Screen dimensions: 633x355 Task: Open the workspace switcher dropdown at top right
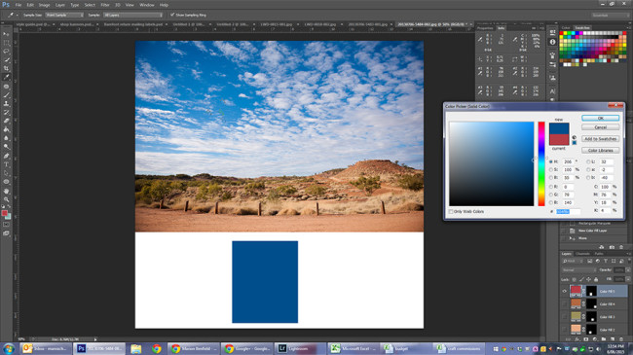pyautogui.click(x=610, y=15)
